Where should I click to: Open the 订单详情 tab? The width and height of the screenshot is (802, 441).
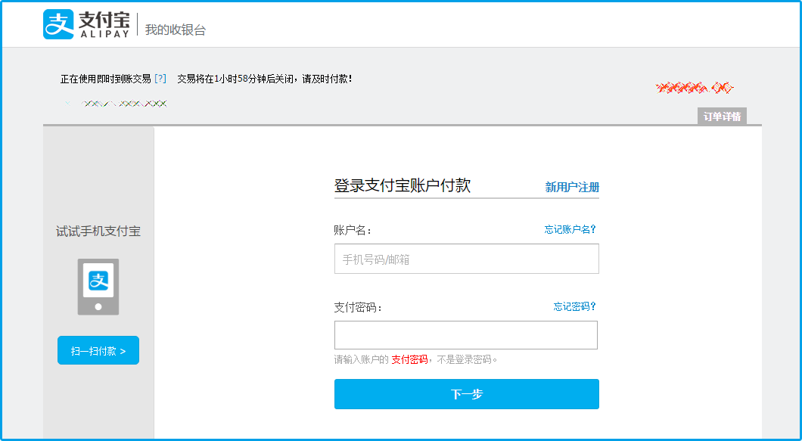[x=722, y=116]
